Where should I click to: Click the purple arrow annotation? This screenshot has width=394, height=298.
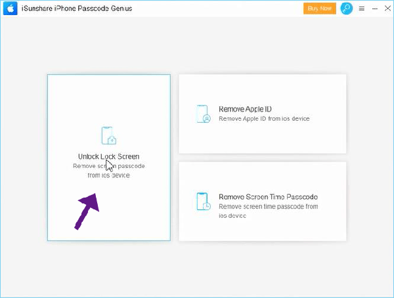87,211
